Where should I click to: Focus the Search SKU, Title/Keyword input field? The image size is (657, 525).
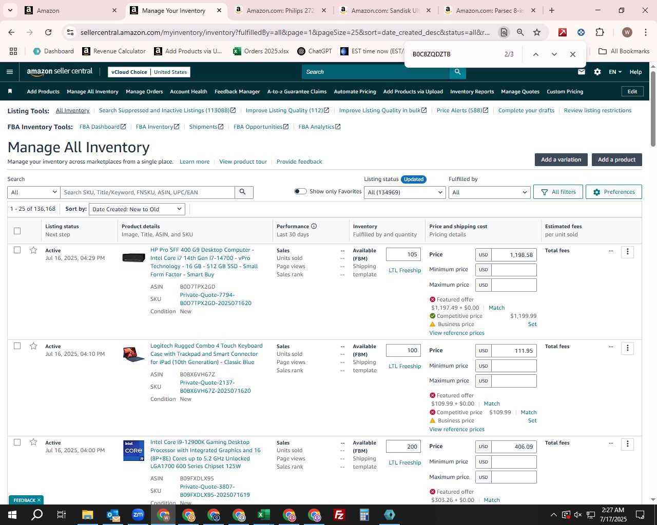coord(147,192)
